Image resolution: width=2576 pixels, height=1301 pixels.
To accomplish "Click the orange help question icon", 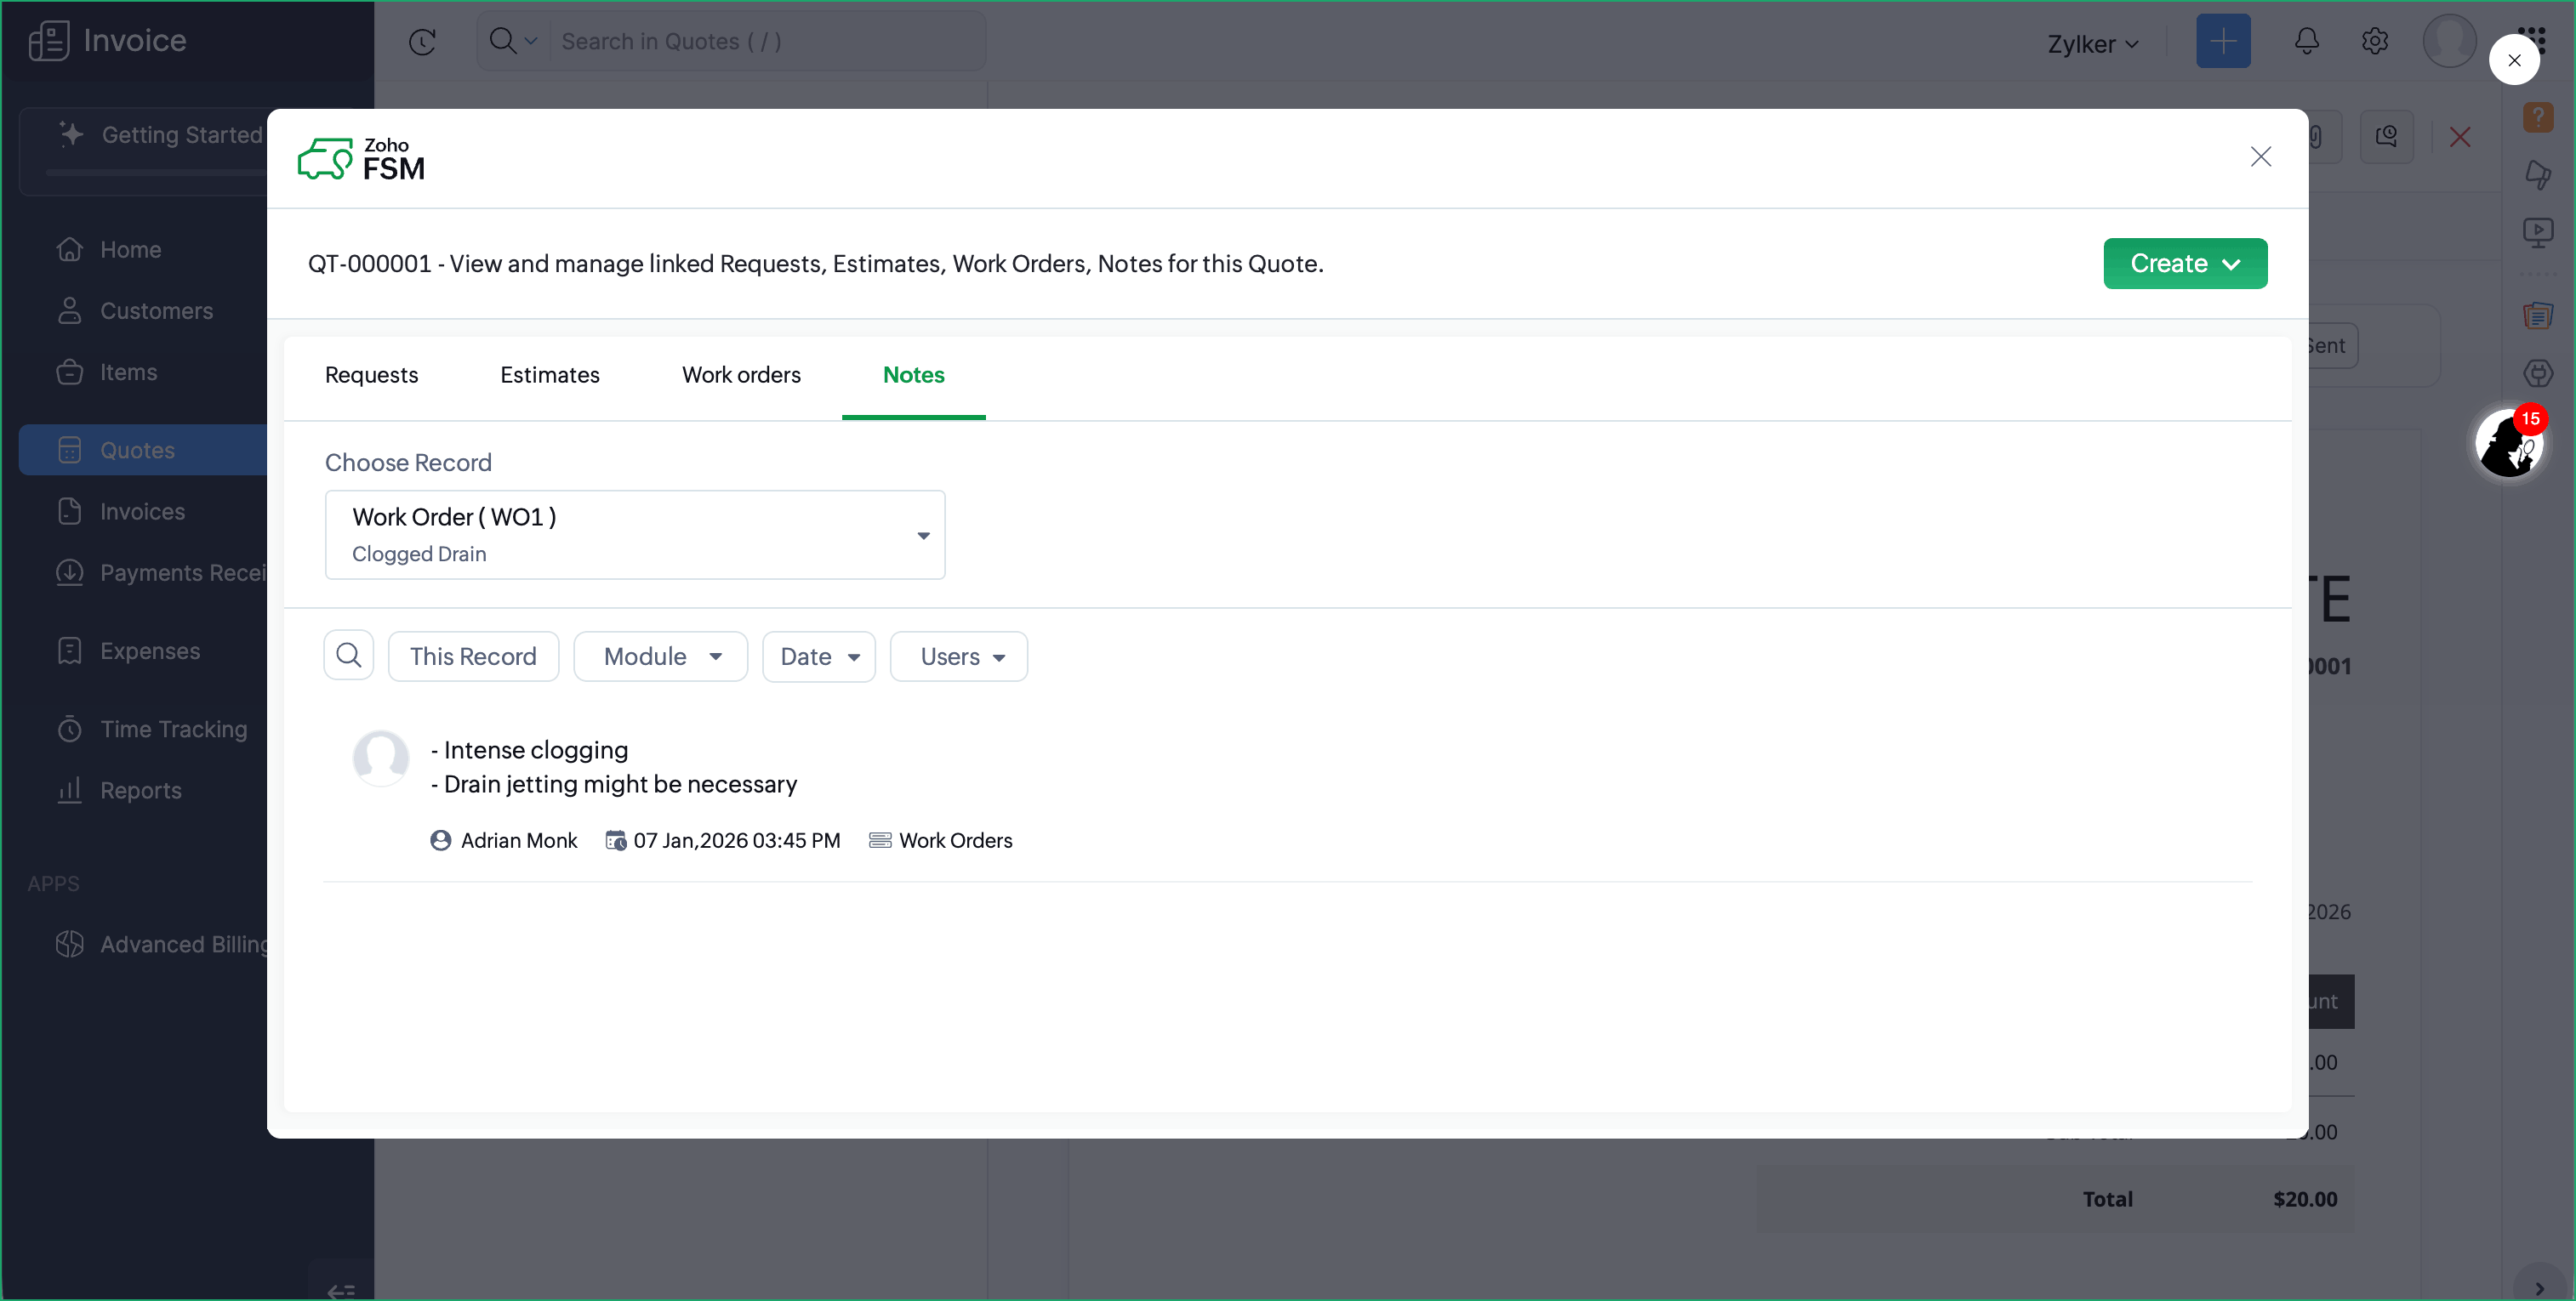I will pos(2538,116).
